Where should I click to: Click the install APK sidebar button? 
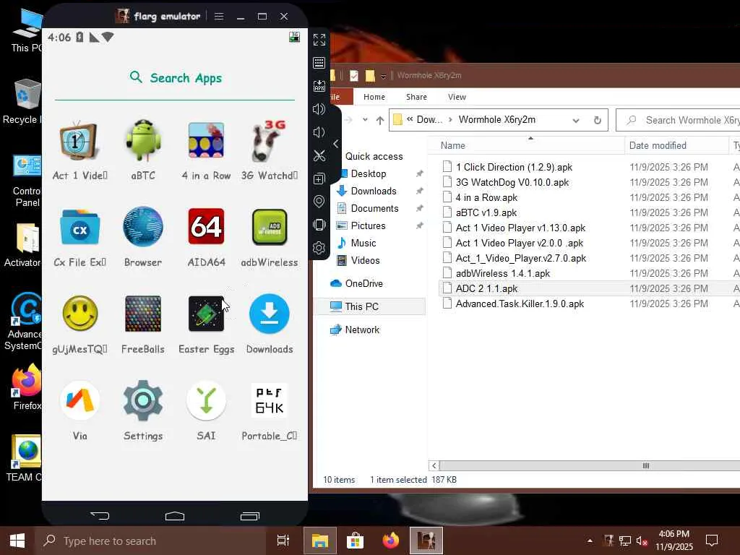[x=319, y=86]
